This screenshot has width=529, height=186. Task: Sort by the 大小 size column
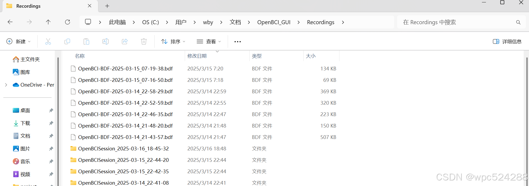[x=311, y=56]
